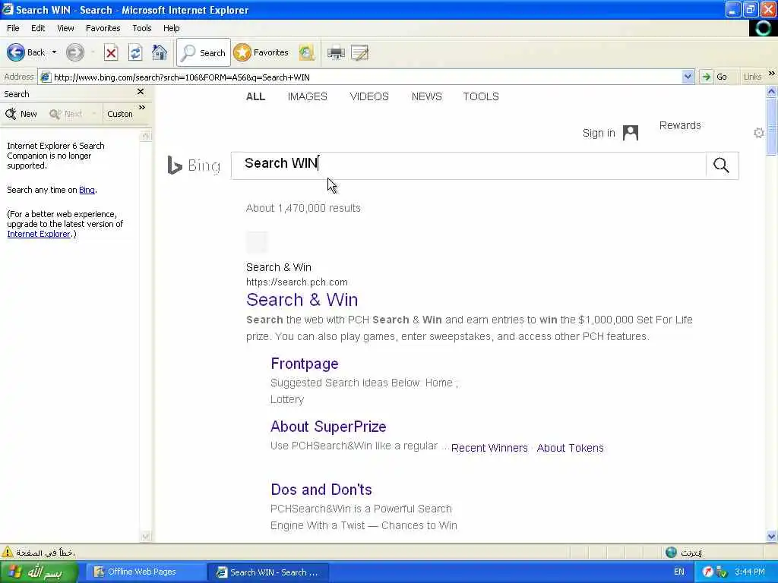Viewport: 778px width, 583px height.
Task: Click the Edit page toolbar icon
Action: 359,52
